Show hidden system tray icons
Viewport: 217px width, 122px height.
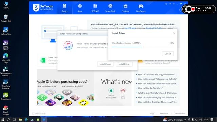pos(185,120)
